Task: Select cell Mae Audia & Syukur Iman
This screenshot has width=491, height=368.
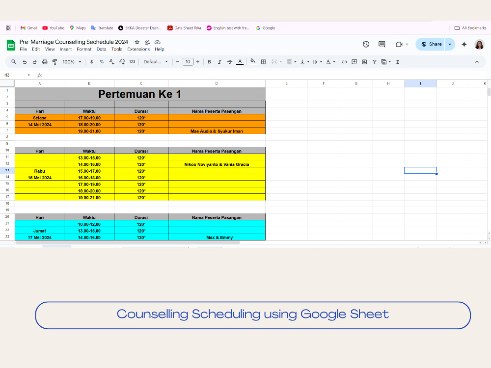Action: click(x=217, y=131)
